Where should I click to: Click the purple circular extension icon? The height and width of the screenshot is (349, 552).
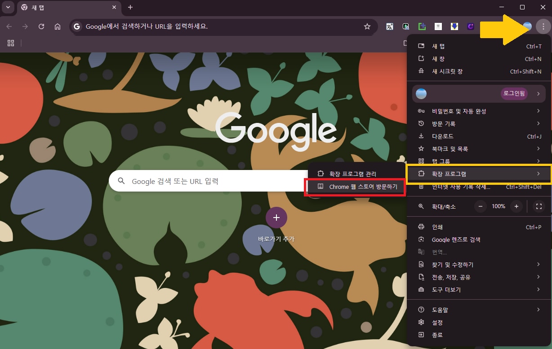(471, 26)
